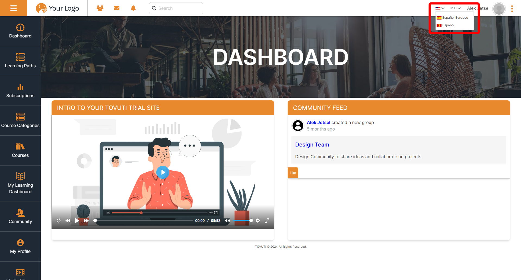Click the 05:58 video duration text

216,221
